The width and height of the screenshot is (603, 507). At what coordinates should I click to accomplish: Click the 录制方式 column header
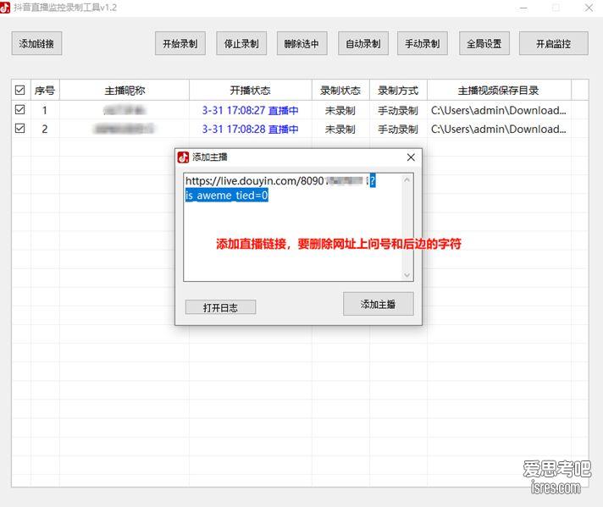tap(398, 91)
